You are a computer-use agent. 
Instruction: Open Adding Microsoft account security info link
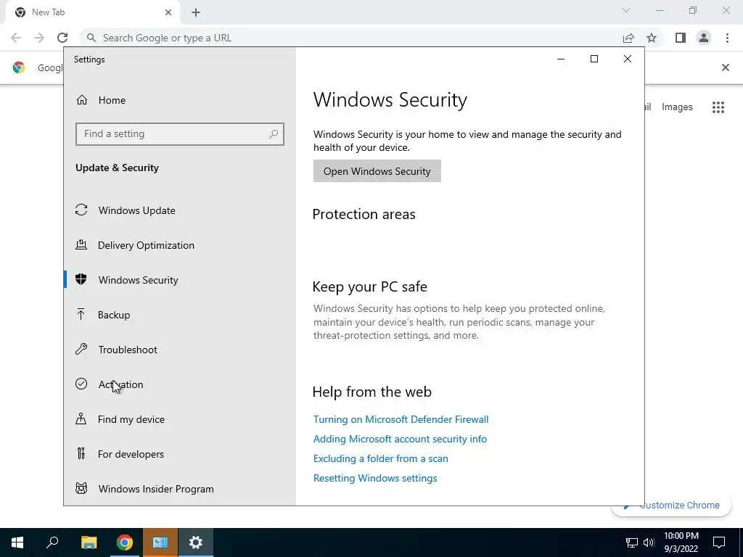pos(400,439)
